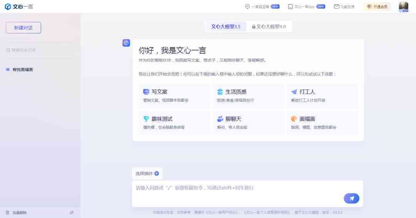Click the 批量删除 trash icon

[x=7, y=213]
